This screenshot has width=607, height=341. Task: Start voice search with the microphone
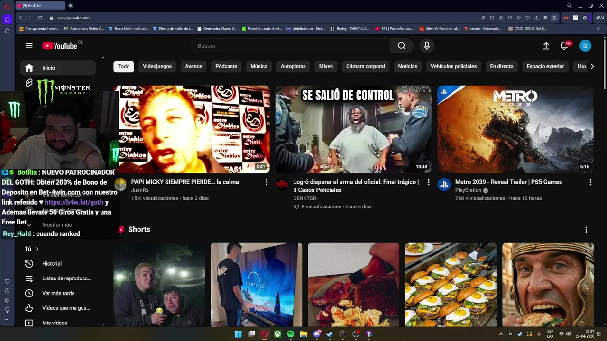[x=427, y=46]
